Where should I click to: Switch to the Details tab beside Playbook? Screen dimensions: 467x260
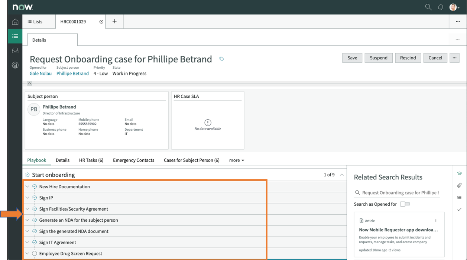[62, 160]
